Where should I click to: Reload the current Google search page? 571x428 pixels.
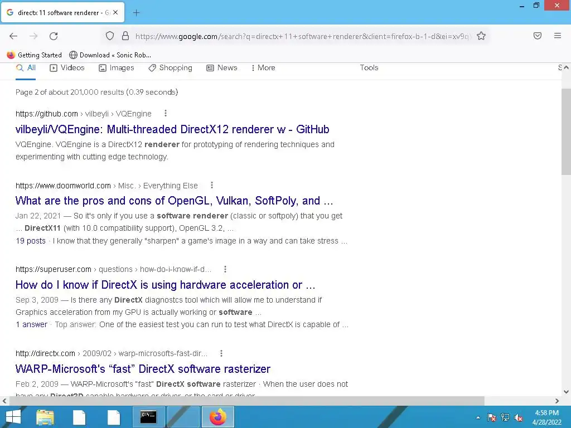click(54, 36)
